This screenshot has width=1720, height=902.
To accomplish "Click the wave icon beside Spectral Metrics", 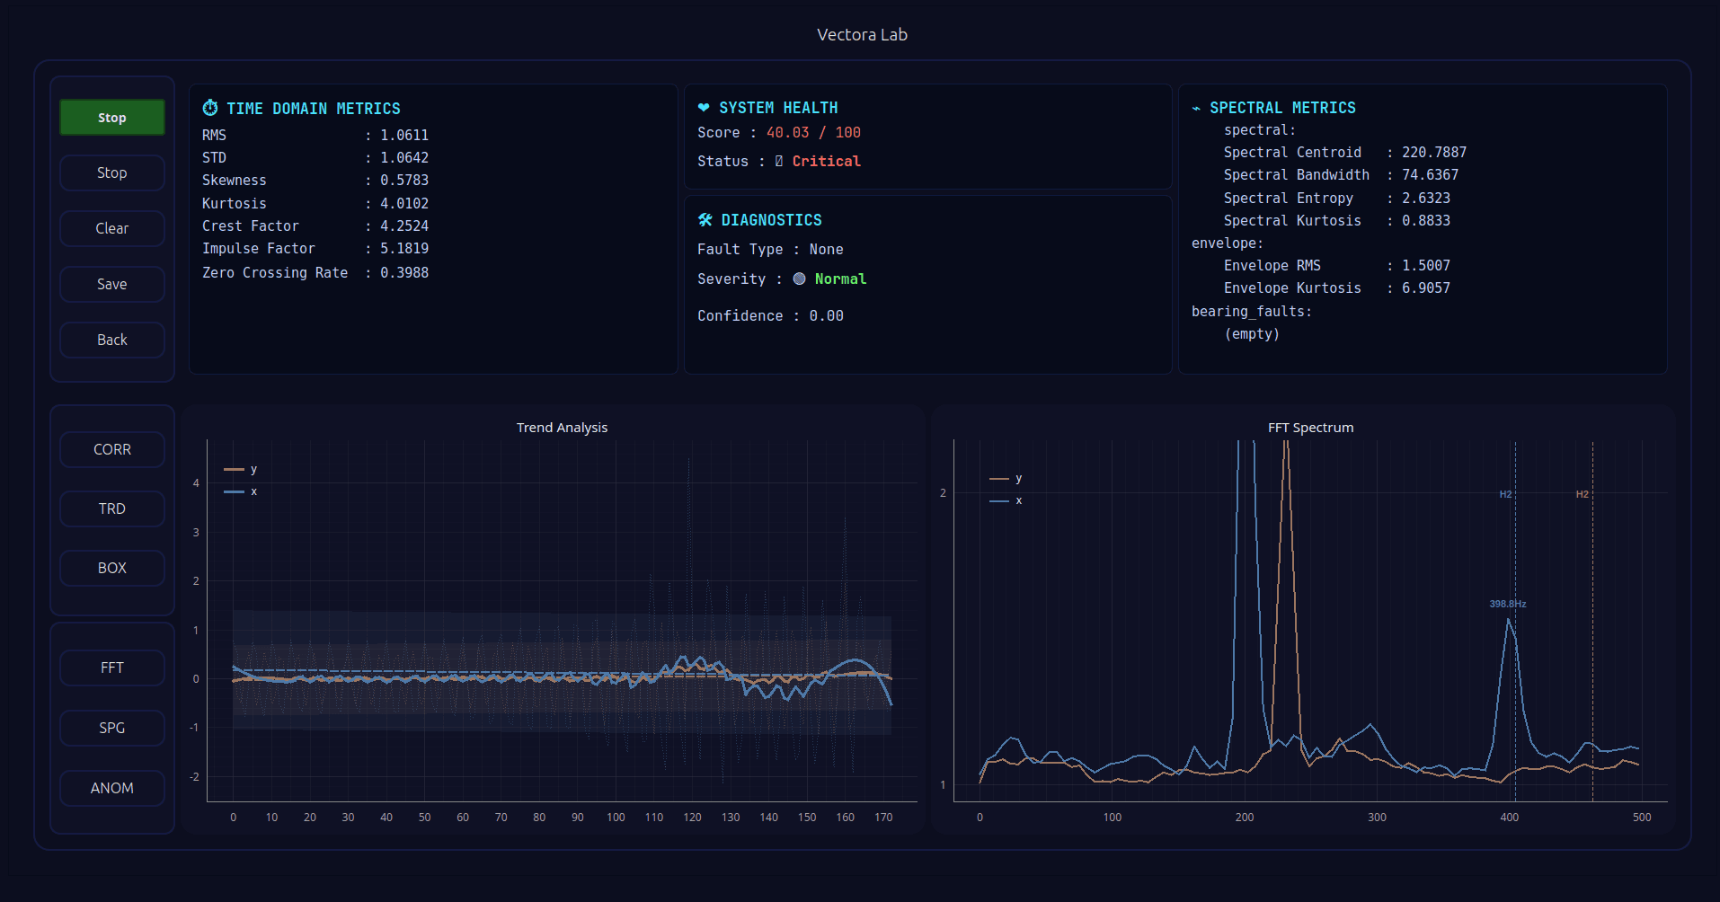I will coord(1196,108).
